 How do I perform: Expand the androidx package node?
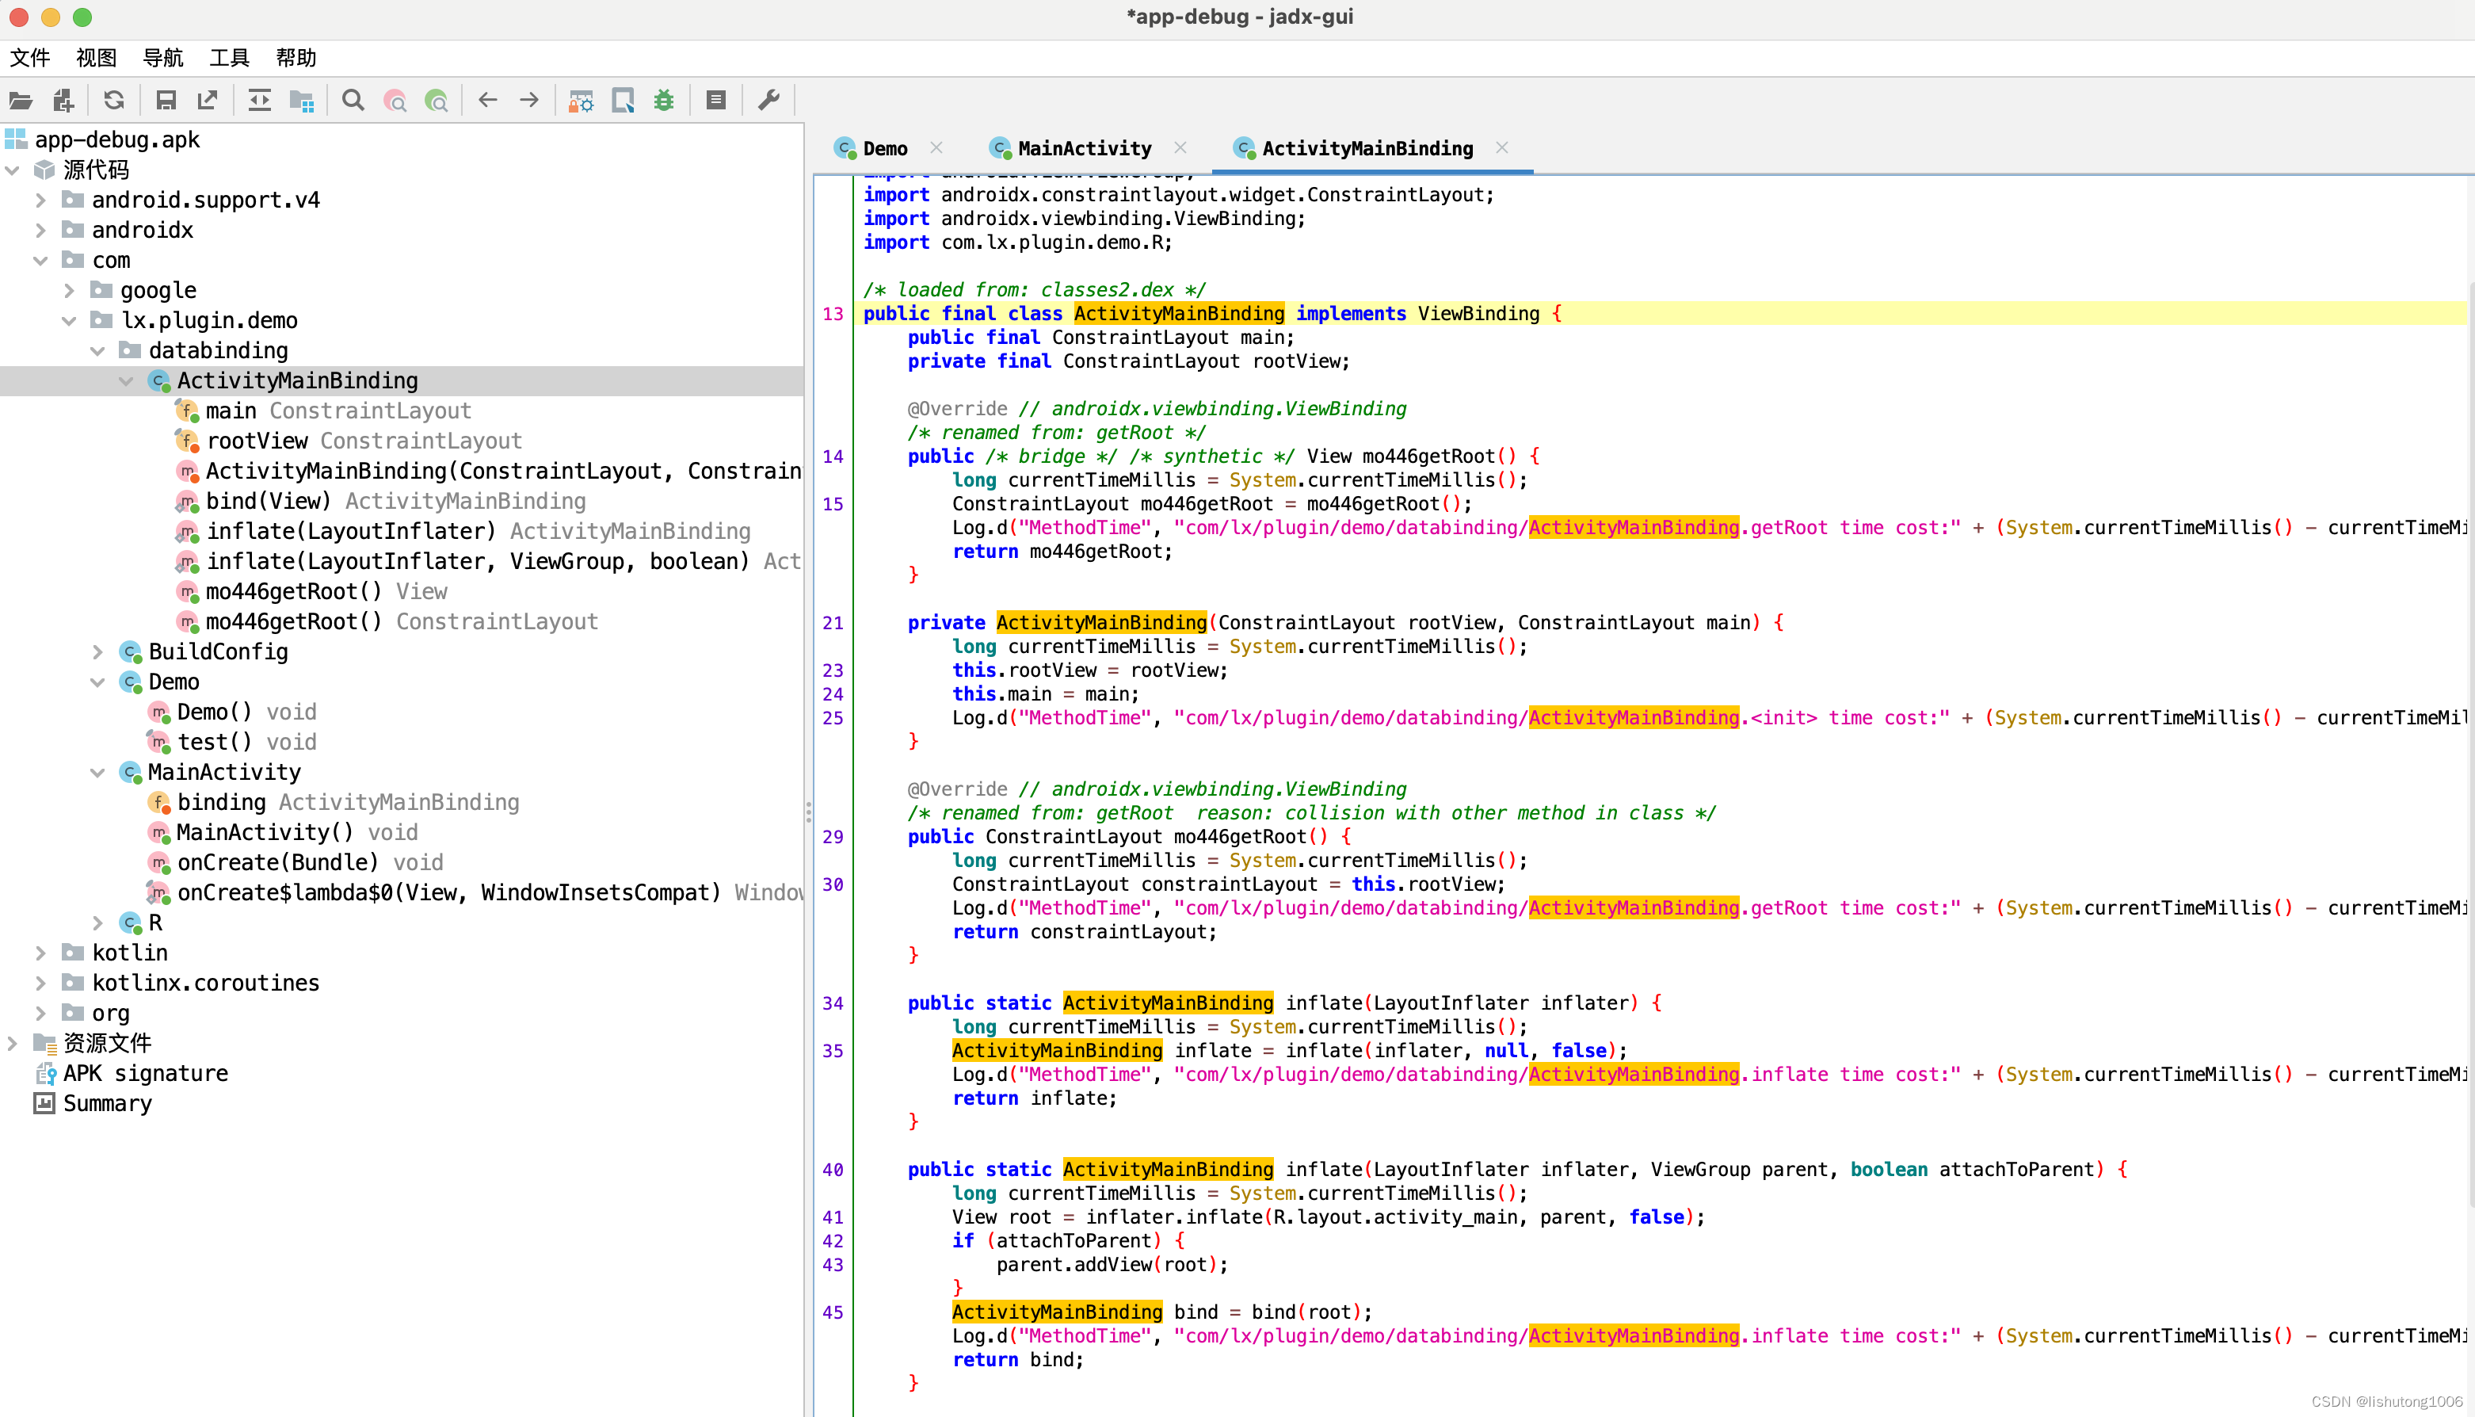tap(40, 230)
